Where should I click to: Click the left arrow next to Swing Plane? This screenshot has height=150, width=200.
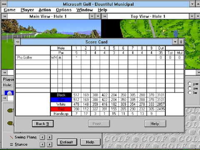tap(42, 137)
